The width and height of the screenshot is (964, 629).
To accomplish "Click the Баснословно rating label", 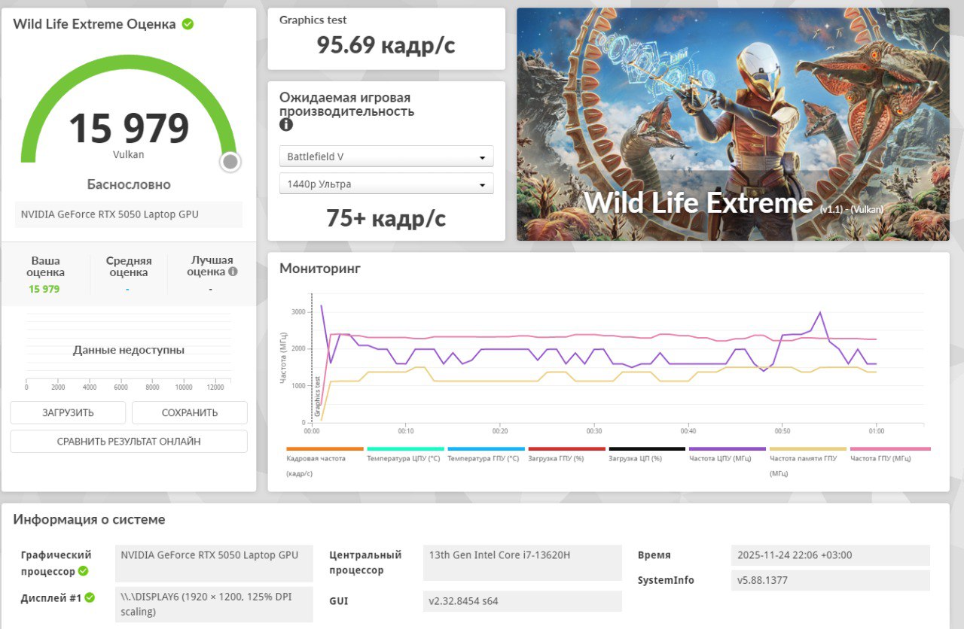I will pos(129,184).
